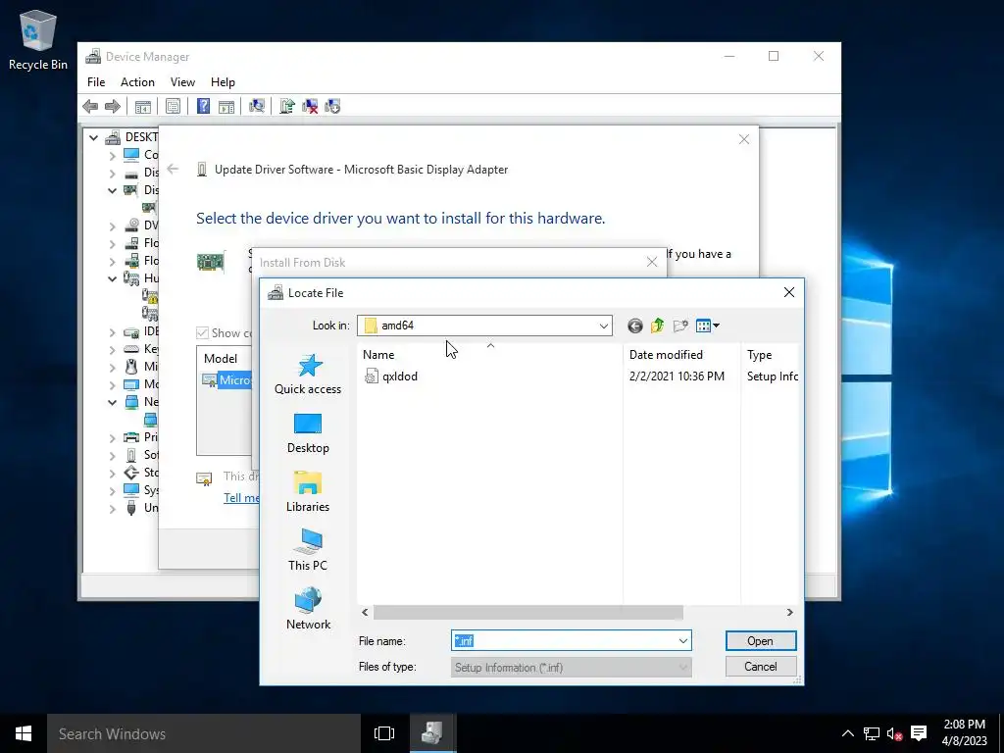Close the Install From Disk dialog
This screenshot has width=1004, height=753.
(652, 263)
